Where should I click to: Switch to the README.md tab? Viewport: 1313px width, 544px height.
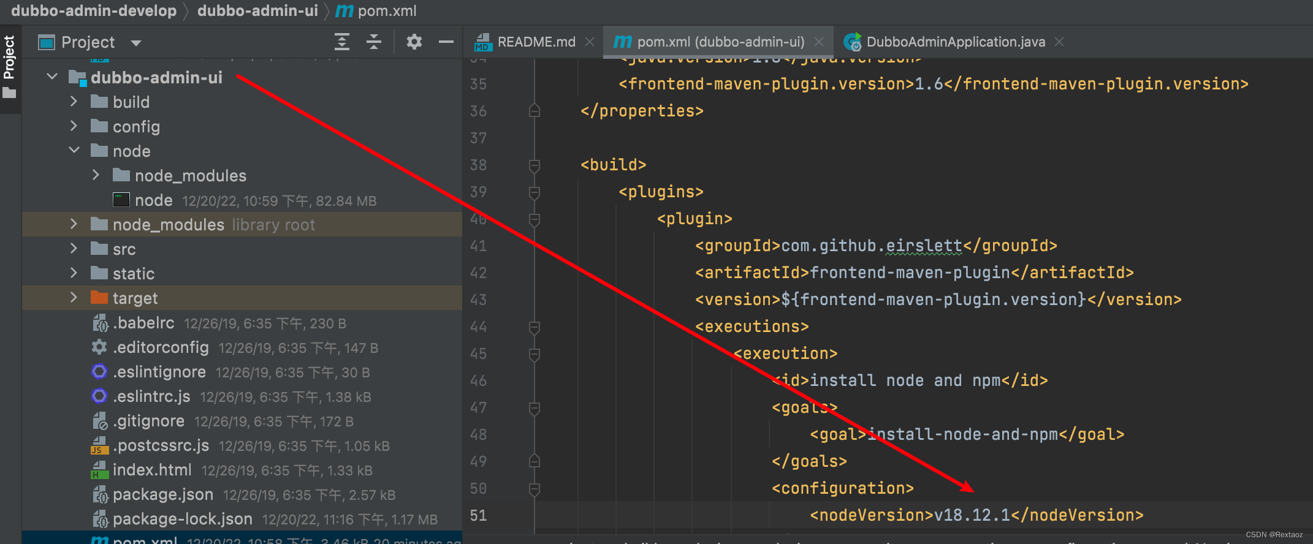click(x=536, y=42)
